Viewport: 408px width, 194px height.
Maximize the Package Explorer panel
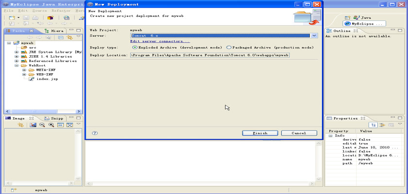78,31
